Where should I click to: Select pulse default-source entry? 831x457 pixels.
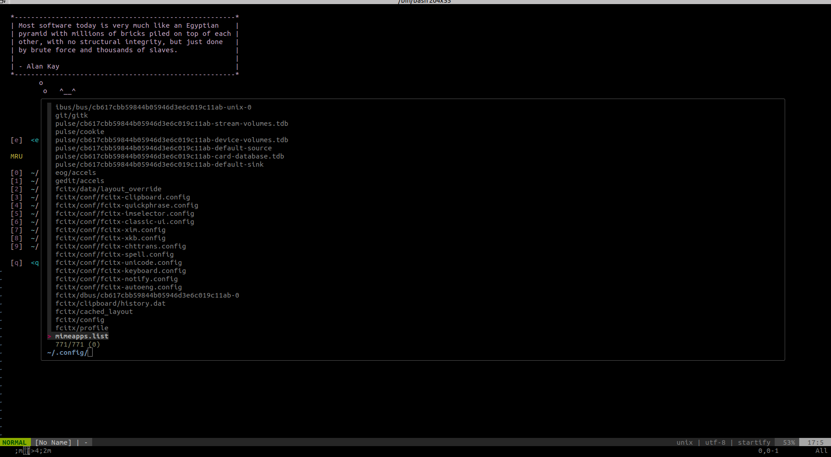click(x=163, y=148)
